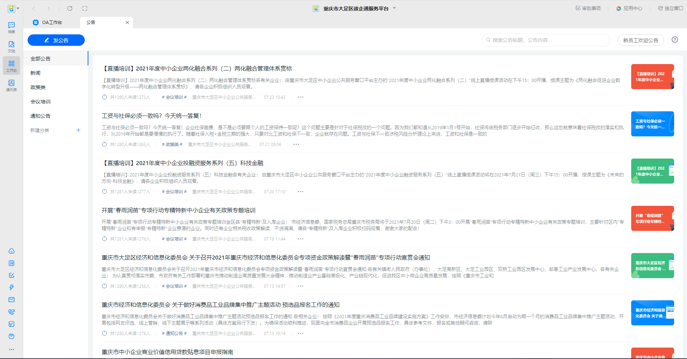
Task: Click read-status circle on 消费品工业品牌 notice
Action: [104, 333]
